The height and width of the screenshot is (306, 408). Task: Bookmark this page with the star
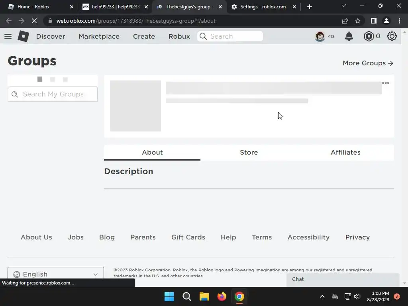click(358, 21)
